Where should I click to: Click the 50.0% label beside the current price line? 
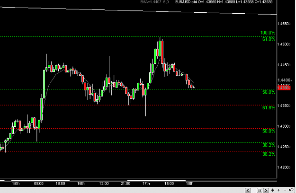pyautogui.click(x=269, y=92)
